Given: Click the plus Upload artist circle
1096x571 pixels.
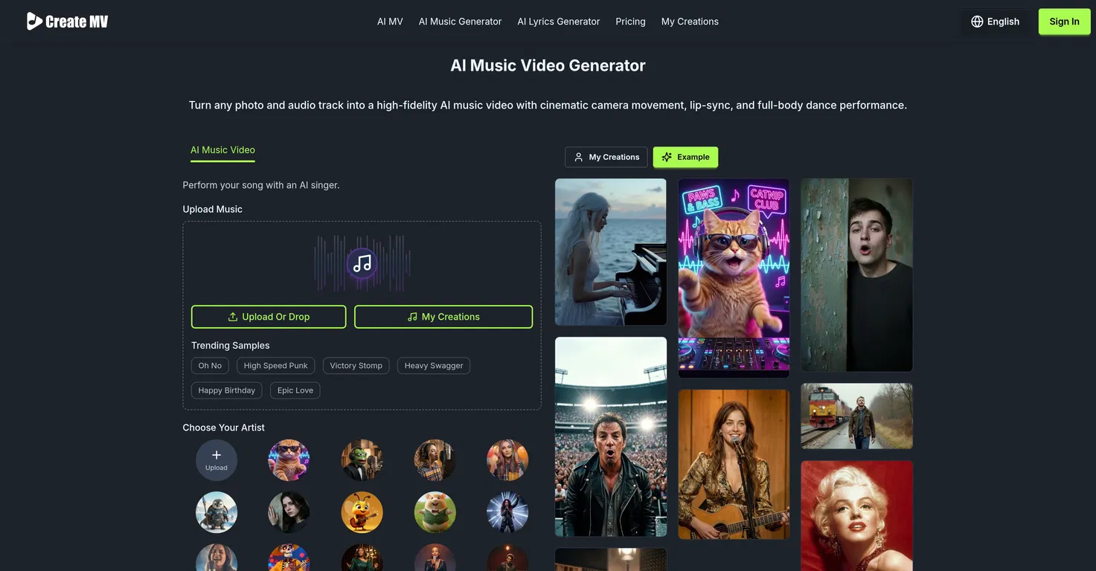Looking at the screenshot, I should click(217, 460).
